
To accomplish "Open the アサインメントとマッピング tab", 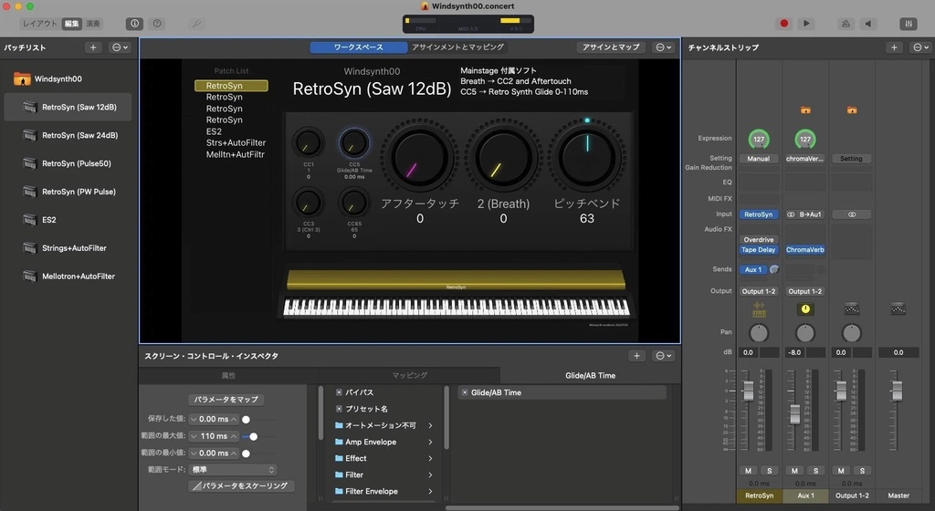I will click(457, 47).
